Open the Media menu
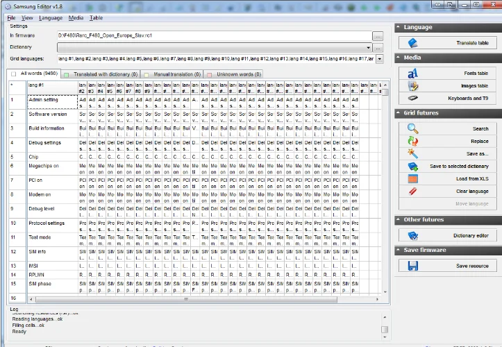Viewport: 502px width, 347px height. tap(76, 18)
